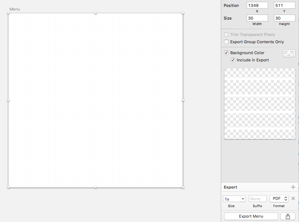
Task: Open the share export icon button
Action: point(288,216)
